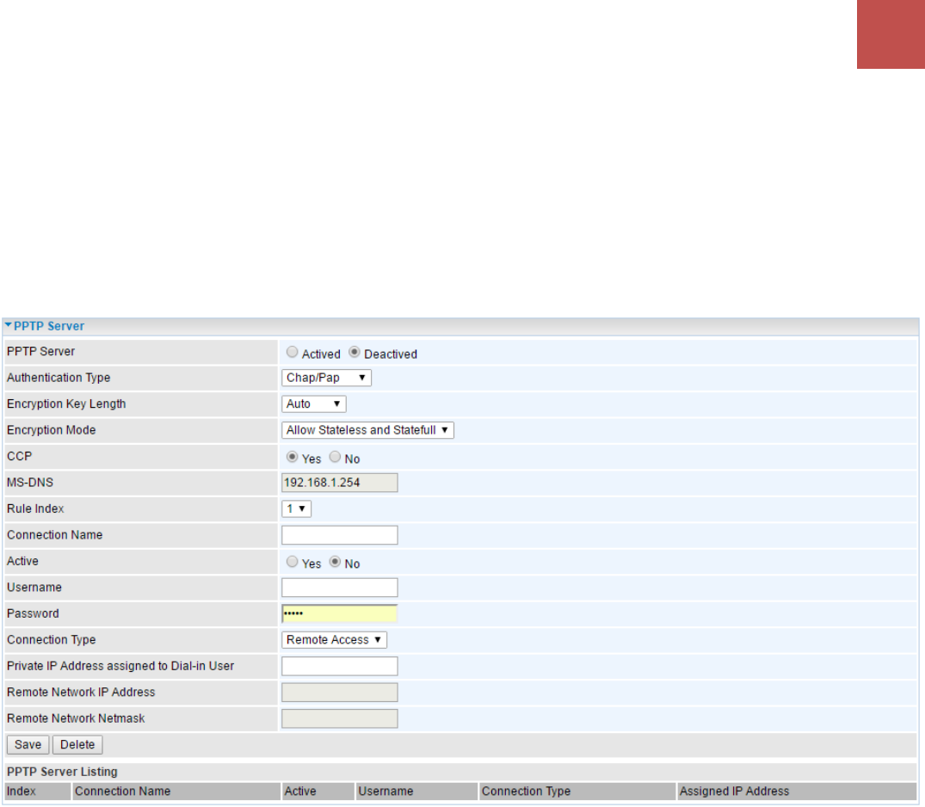Click the Private IP Address assigned field
Image resolution: width=925 pixels, height=807 pixels.
(x=340, y=666)
